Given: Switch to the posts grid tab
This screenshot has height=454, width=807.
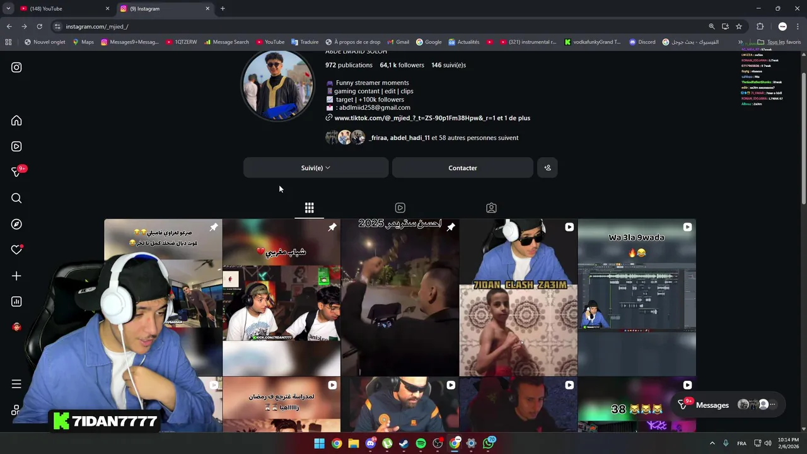Looking at the screenshot, I should (310, 207).
